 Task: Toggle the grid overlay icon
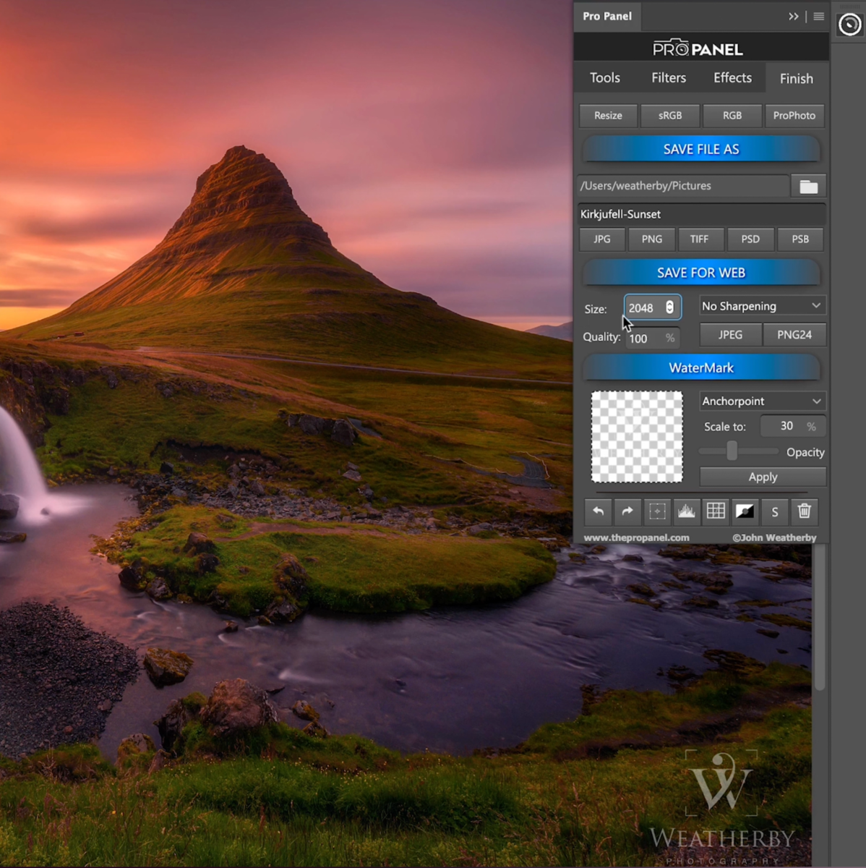[x=716, y=511]
